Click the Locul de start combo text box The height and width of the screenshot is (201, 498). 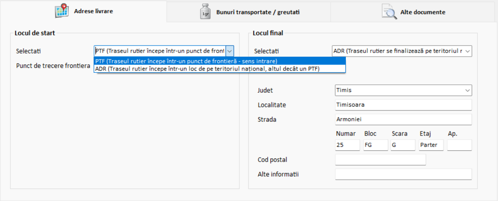point(160,51)
